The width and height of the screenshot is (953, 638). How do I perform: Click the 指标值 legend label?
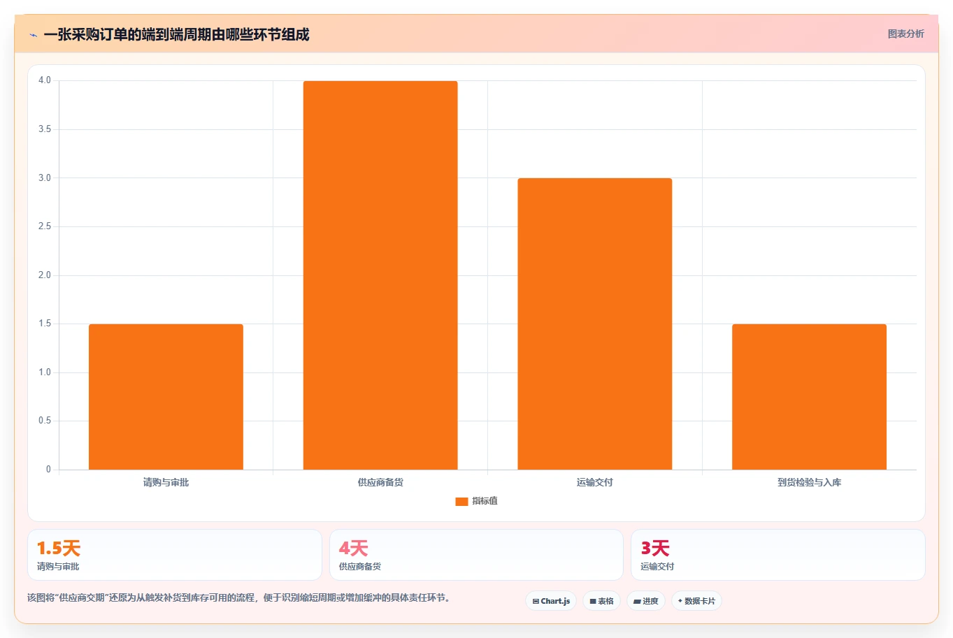pyautogui.click(x=485, y=501)
